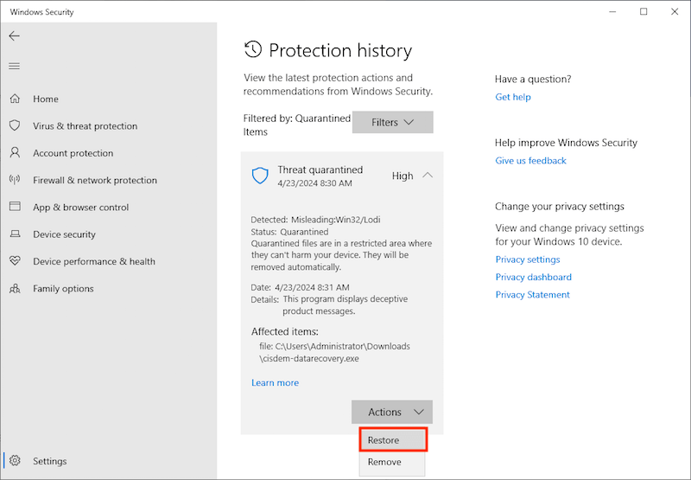The height and width of the screenshot is (480, 691).
Task: Choose Remove from Actions menu
Action: (x=392, y=462)
